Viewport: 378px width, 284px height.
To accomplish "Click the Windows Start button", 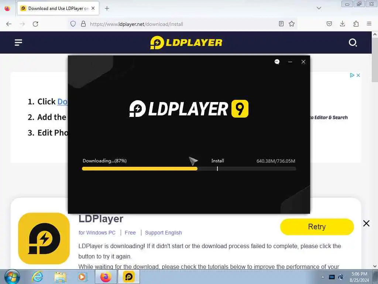I will coord(12,277).
